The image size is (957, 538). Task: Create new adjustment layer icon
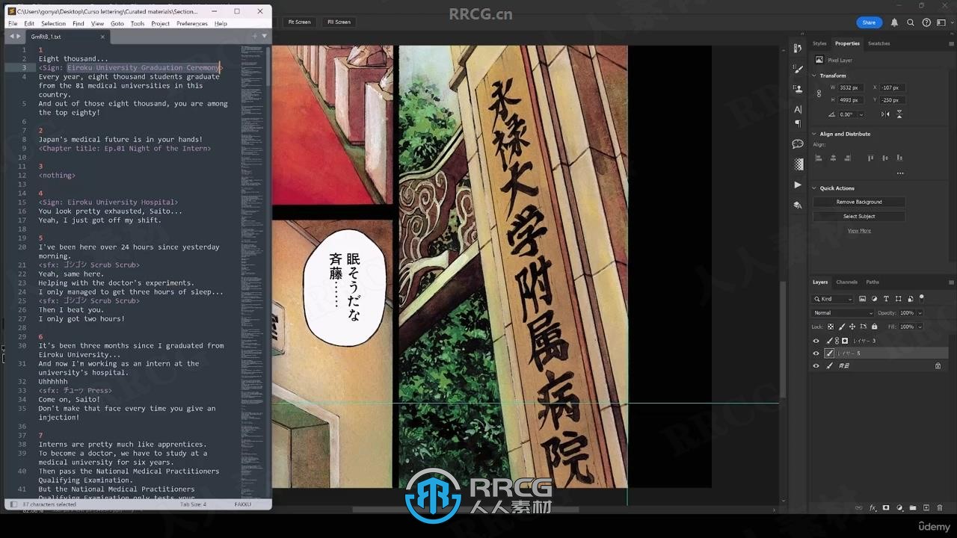coord(899,508)
